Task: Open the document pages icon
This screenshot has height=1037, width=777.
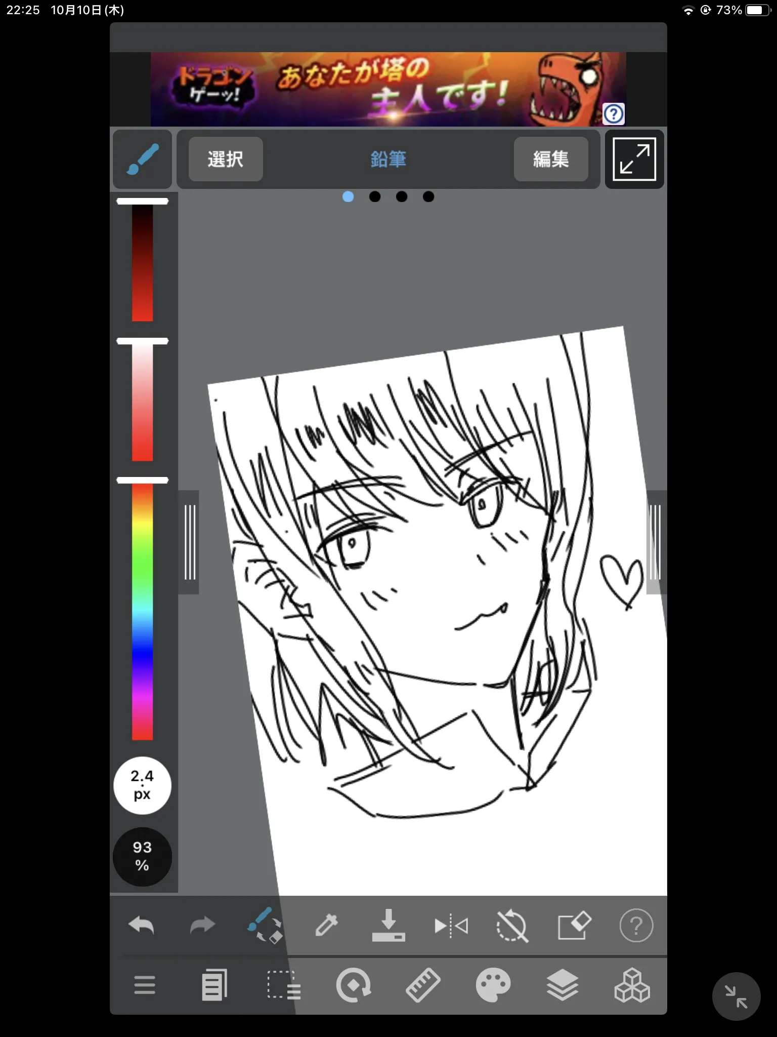Action: tap(214, 985)
